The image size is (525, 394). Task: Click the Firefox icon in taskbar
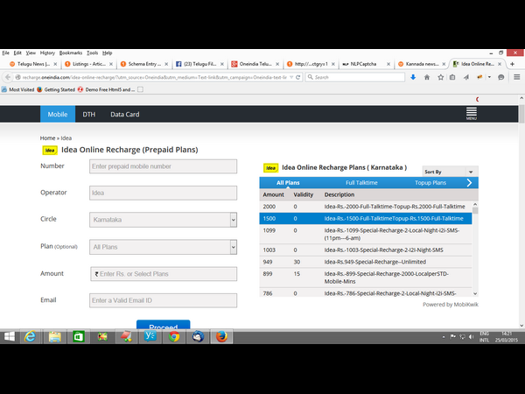click(x=222, y=336)
